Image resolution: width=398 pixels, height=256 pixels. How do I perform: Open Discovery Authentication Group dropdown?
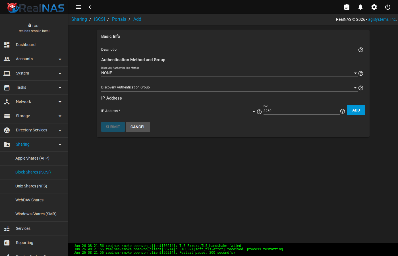click(229, 88)
